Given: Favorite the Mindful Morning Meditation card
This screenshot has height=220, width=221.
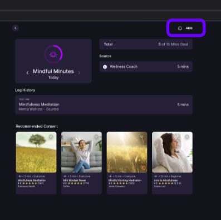Looking at the screenshot, I should (141, 137).
